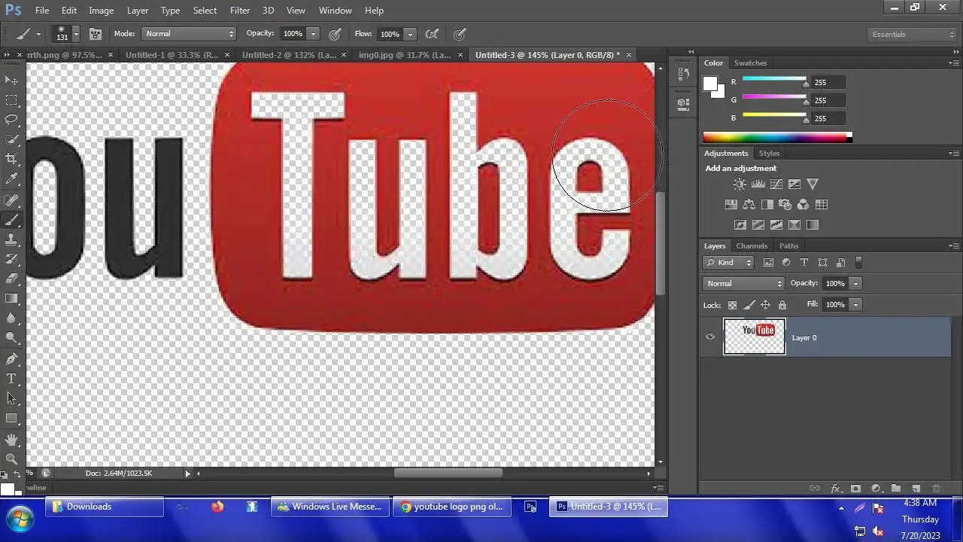This screenshot has width=963, height=542.
Task: Select the Eyedropper tool
Action: (x=11, y=179)
